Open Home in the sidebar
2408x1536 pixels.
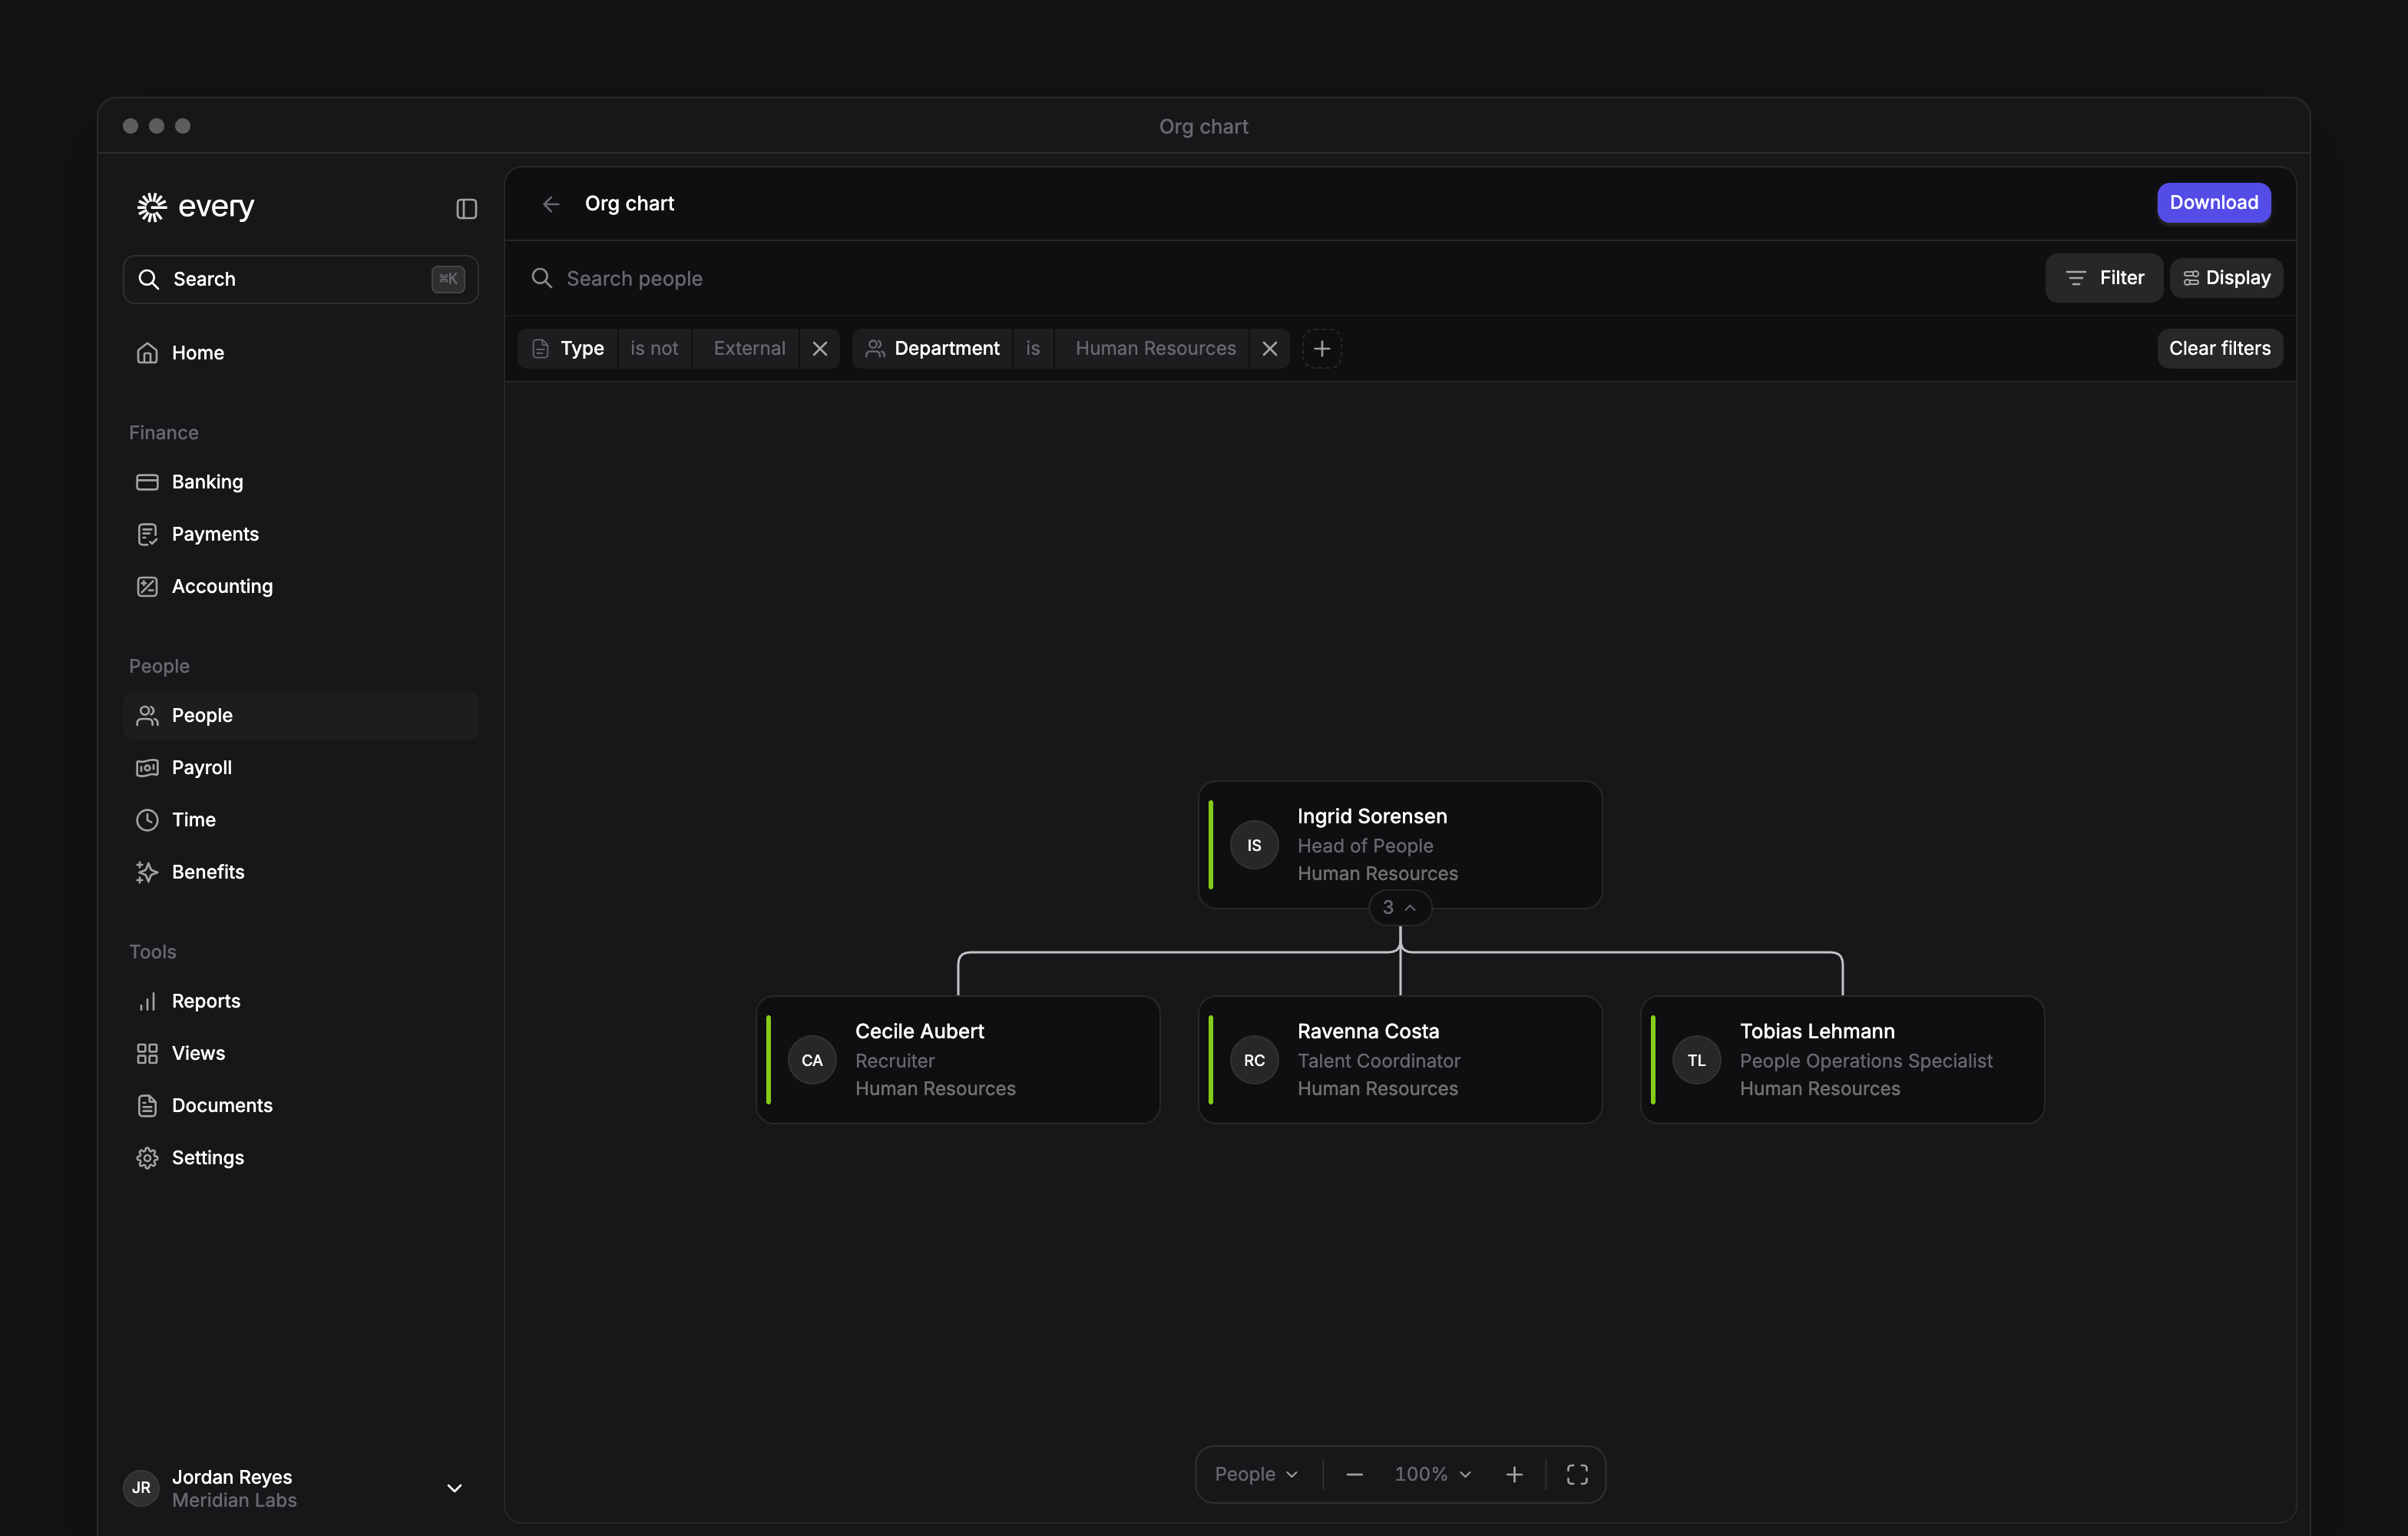click(300, 353)
